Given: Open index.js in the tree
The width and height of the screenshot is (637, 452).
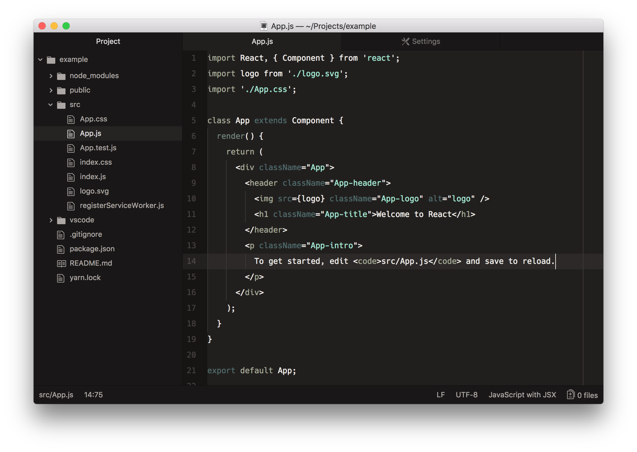Looking at the screenshot, I should tap(93, 177).
